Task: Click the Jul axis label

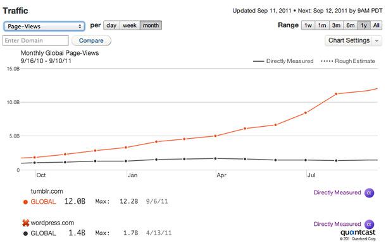Action: click(x=311, y=175)
